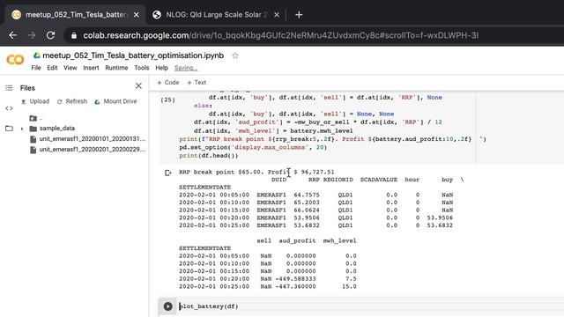Image resolution: width=564 pixels, height=317 pixels.
Task: Open the Help menu
Action: 162,68
